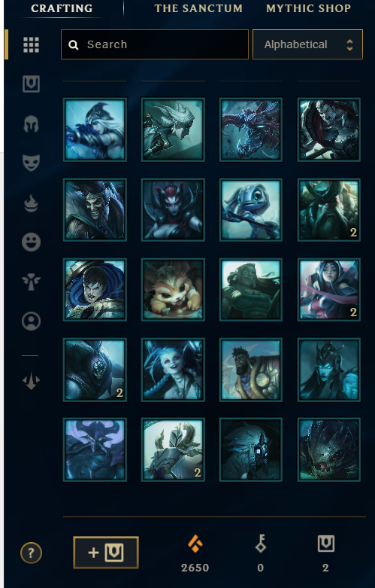Click the orange essence currency icon
The height and width of the screenshot is (588, 375).
pos(195,544)
